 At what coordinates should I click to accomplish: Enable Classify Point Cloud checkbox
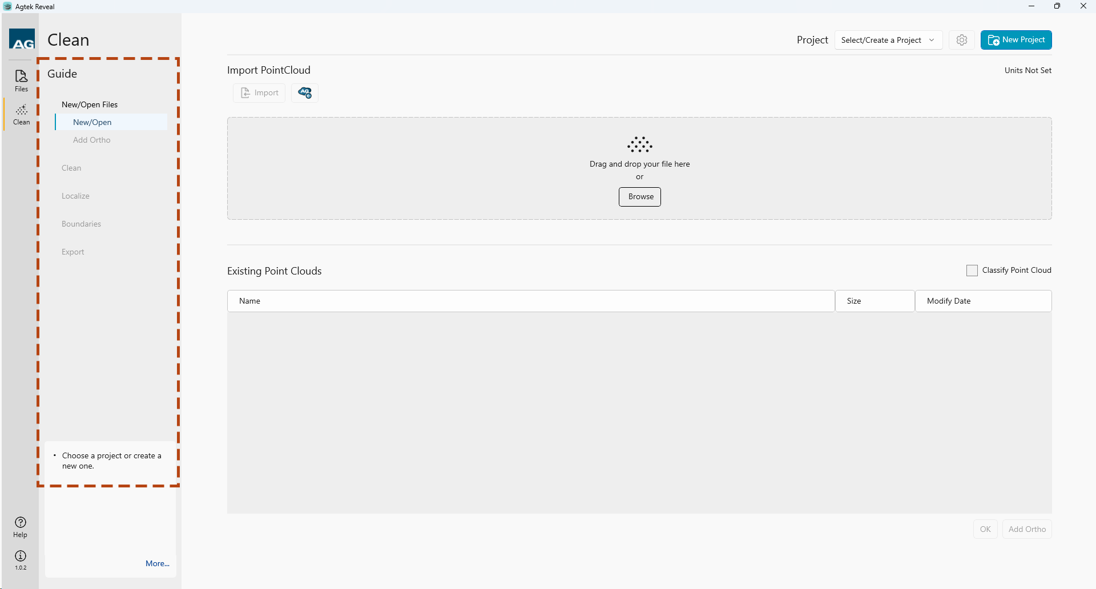972,271
